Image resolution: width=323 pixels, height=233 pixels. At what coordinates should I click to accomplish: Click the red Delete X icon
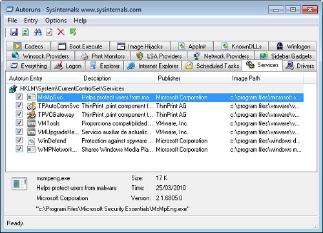coord(61,32)
